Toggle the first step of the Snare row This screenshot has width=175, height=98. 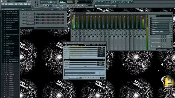(38, 23)
